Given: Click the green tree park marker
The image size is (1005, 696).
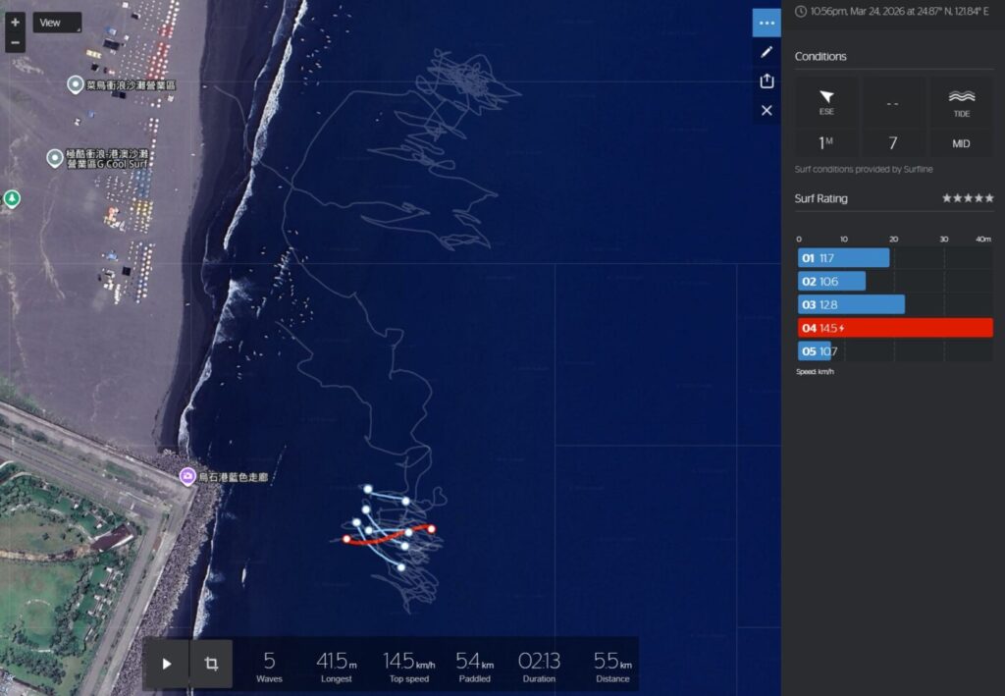Looking at the screenshot, I should click(12, 199).
